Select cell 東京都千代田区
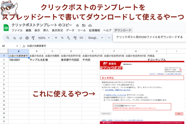This screenshot has width=186, height=124. click(x=71, y=60)
